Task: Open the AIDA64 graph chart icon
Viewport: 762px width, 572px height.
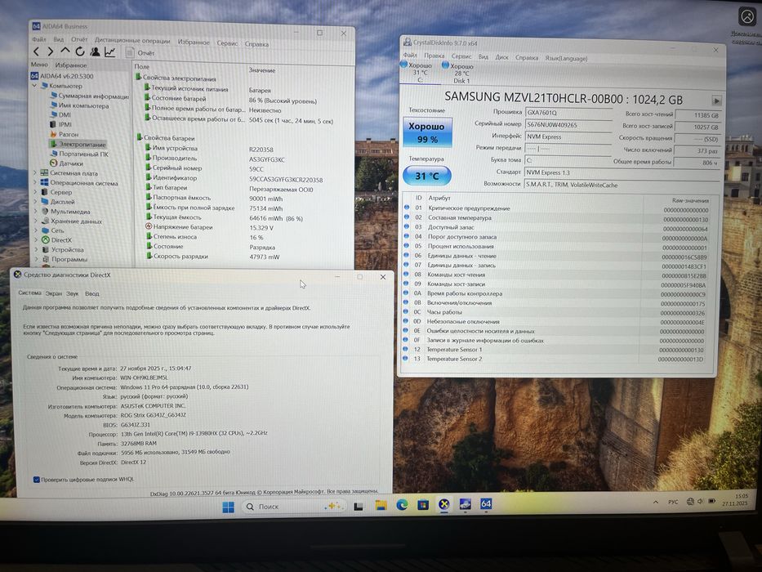Action: pos(109,52)
